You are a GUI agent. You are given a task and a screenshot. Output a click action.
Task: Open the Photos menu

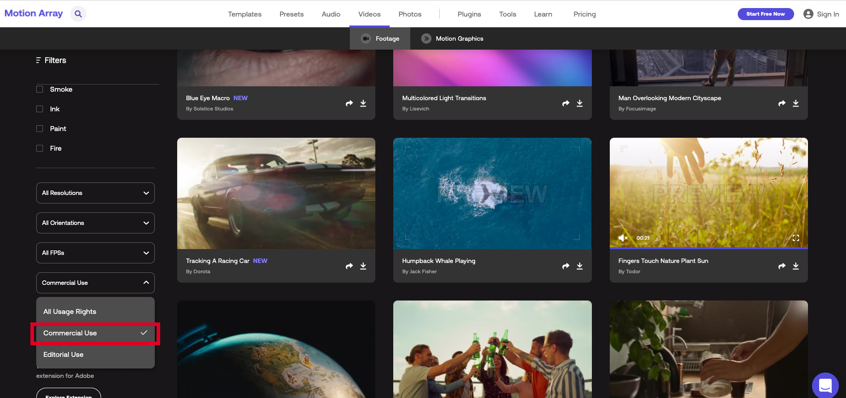click(x=410, y=14)
